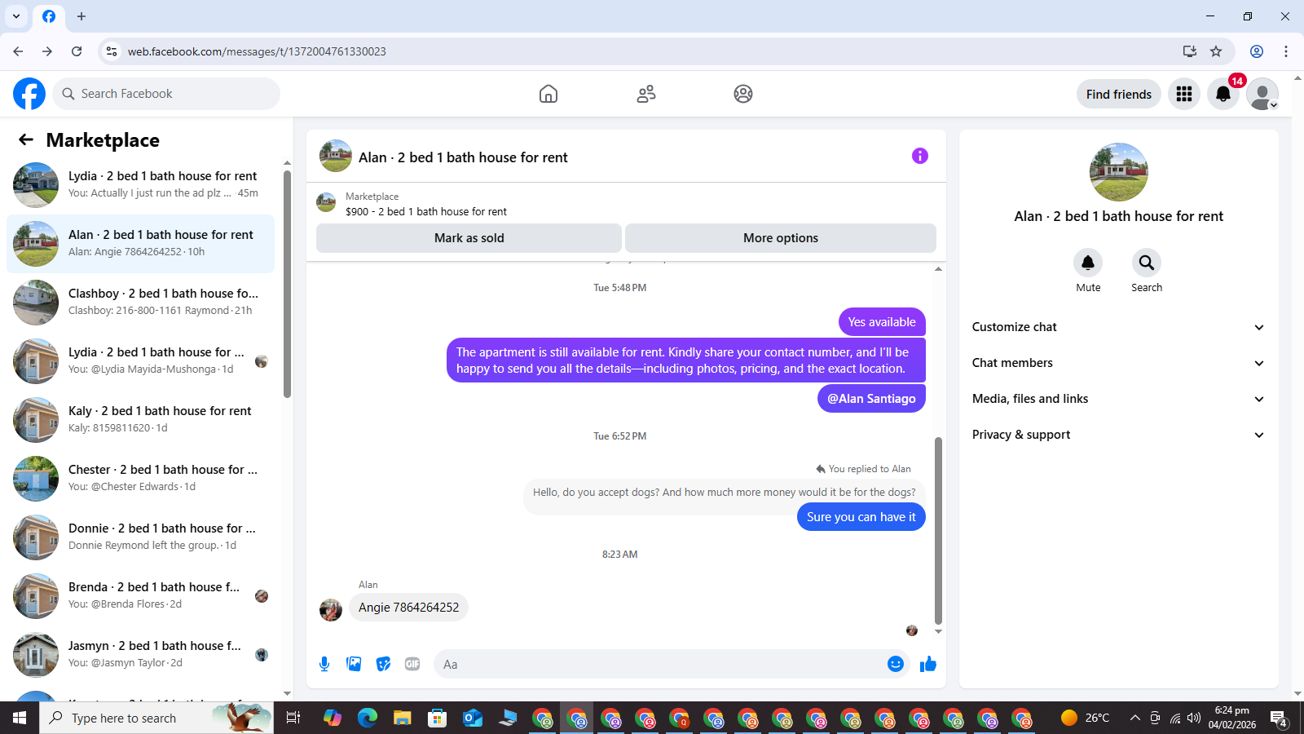The height and width of the screenshot is (734, 1304).
Task: Click the 'Yes available' message bubble
Action: (x=882, y=321)
